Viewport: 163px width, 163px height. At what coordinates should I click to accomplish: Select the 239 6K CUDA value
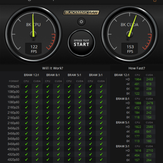pyautogui.click(x=149, y=89)
